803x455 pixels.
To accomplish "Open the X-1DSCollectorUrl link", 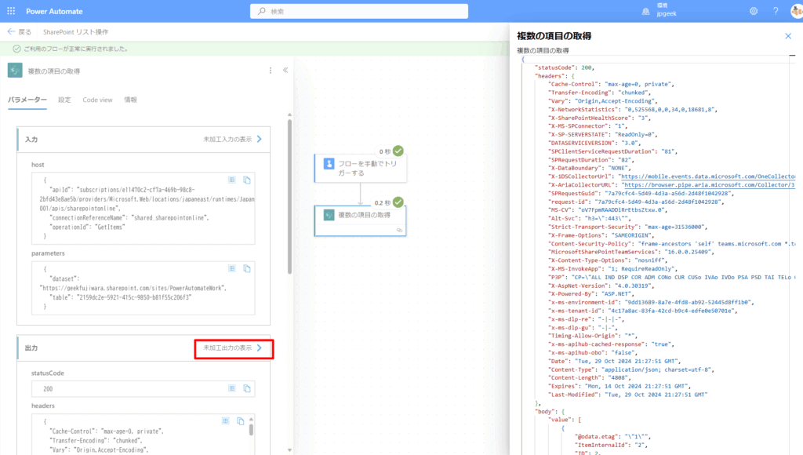I will coord(708,177).
